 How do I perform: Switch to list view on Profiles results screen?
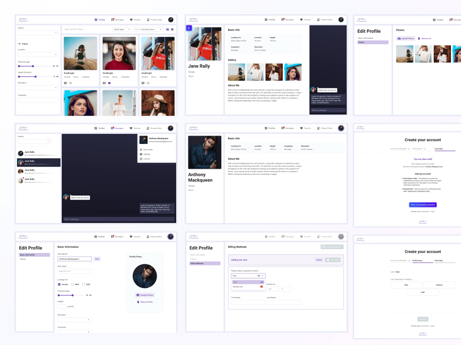(172, 29)
